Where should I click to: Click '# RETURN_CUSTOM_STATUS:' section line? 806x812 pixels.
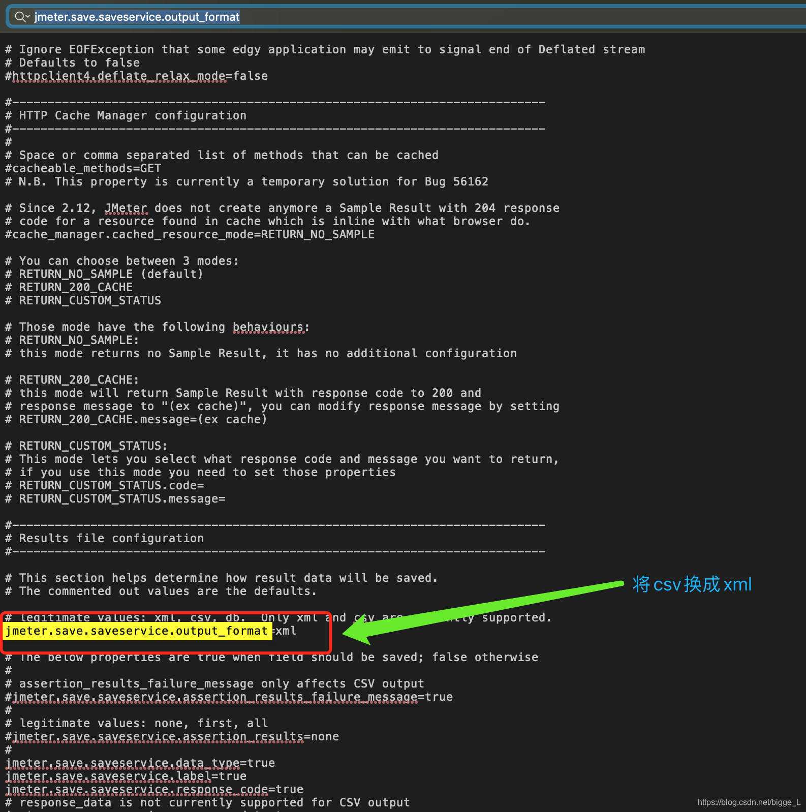[x=86, y=446]
